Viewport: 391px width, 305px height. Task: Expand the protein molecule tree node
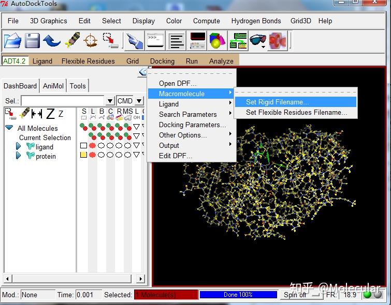[19, 156]
